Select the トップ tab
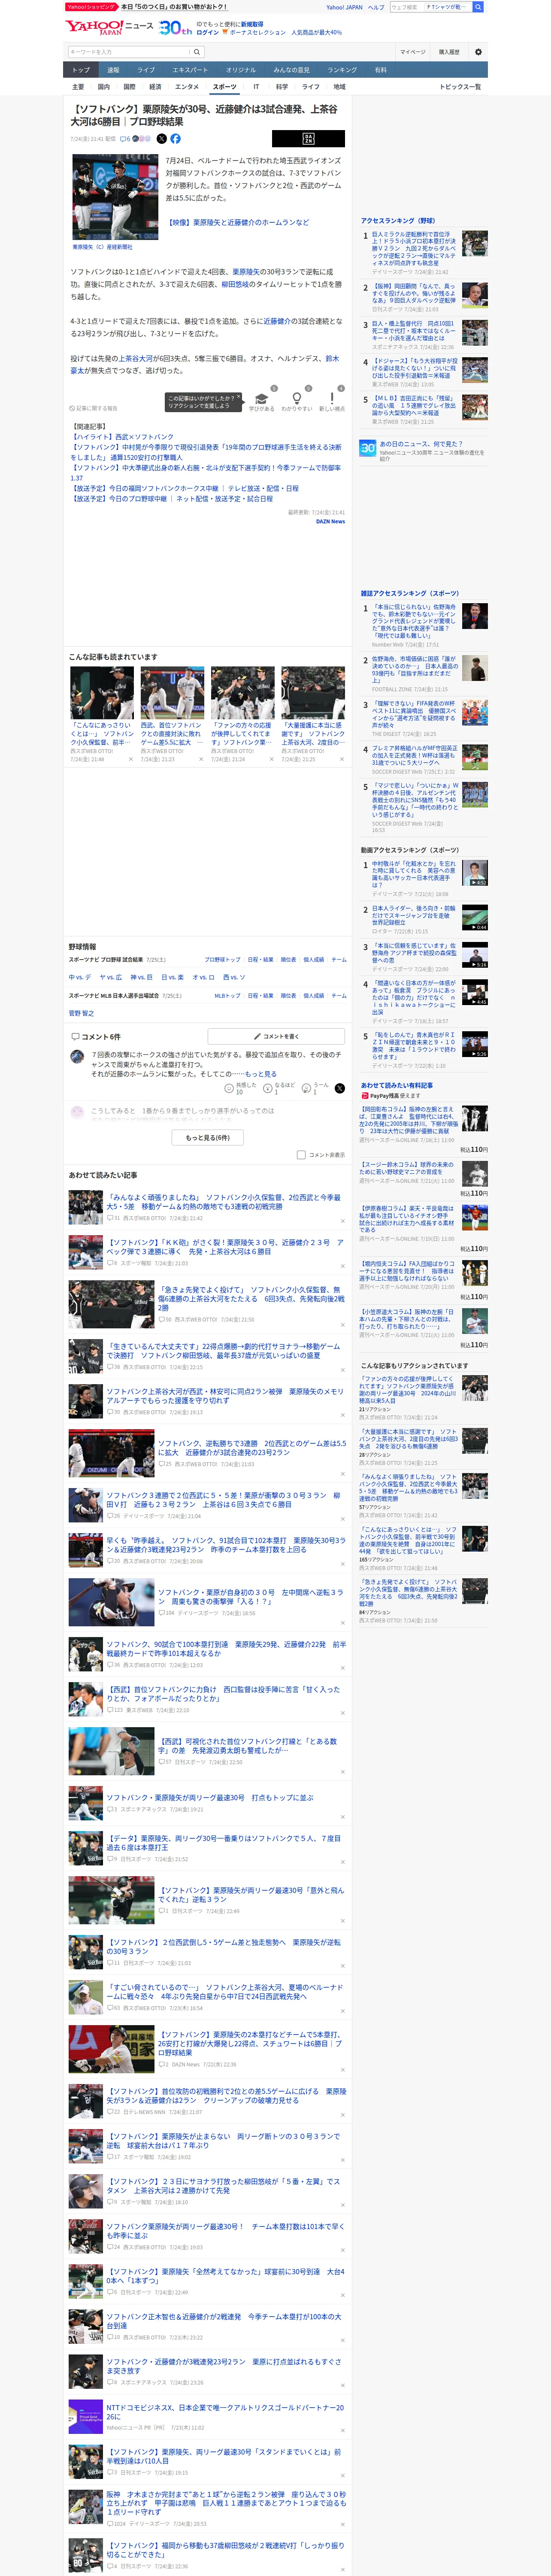 81,70
